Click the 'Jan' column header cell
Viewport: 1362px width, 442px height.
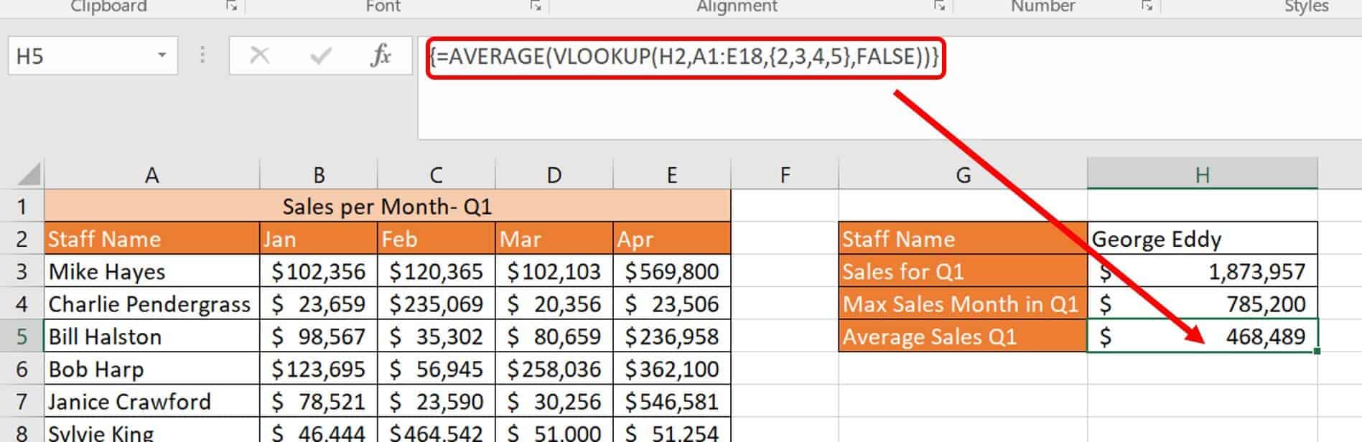(319, 239)
